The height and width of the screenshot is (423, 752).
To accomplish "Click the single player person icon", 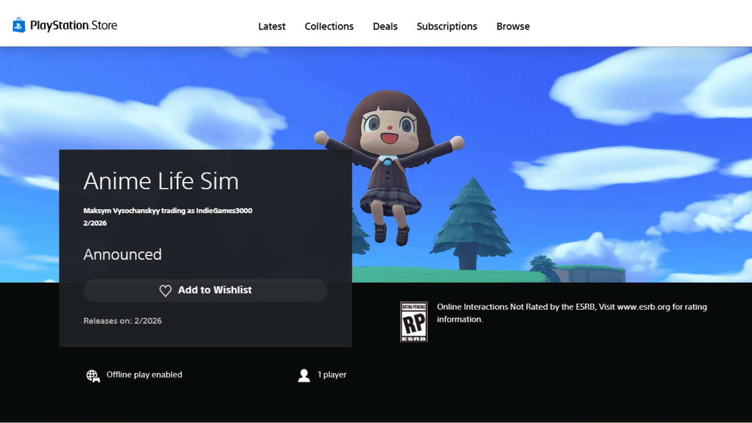I will point(304,375).
